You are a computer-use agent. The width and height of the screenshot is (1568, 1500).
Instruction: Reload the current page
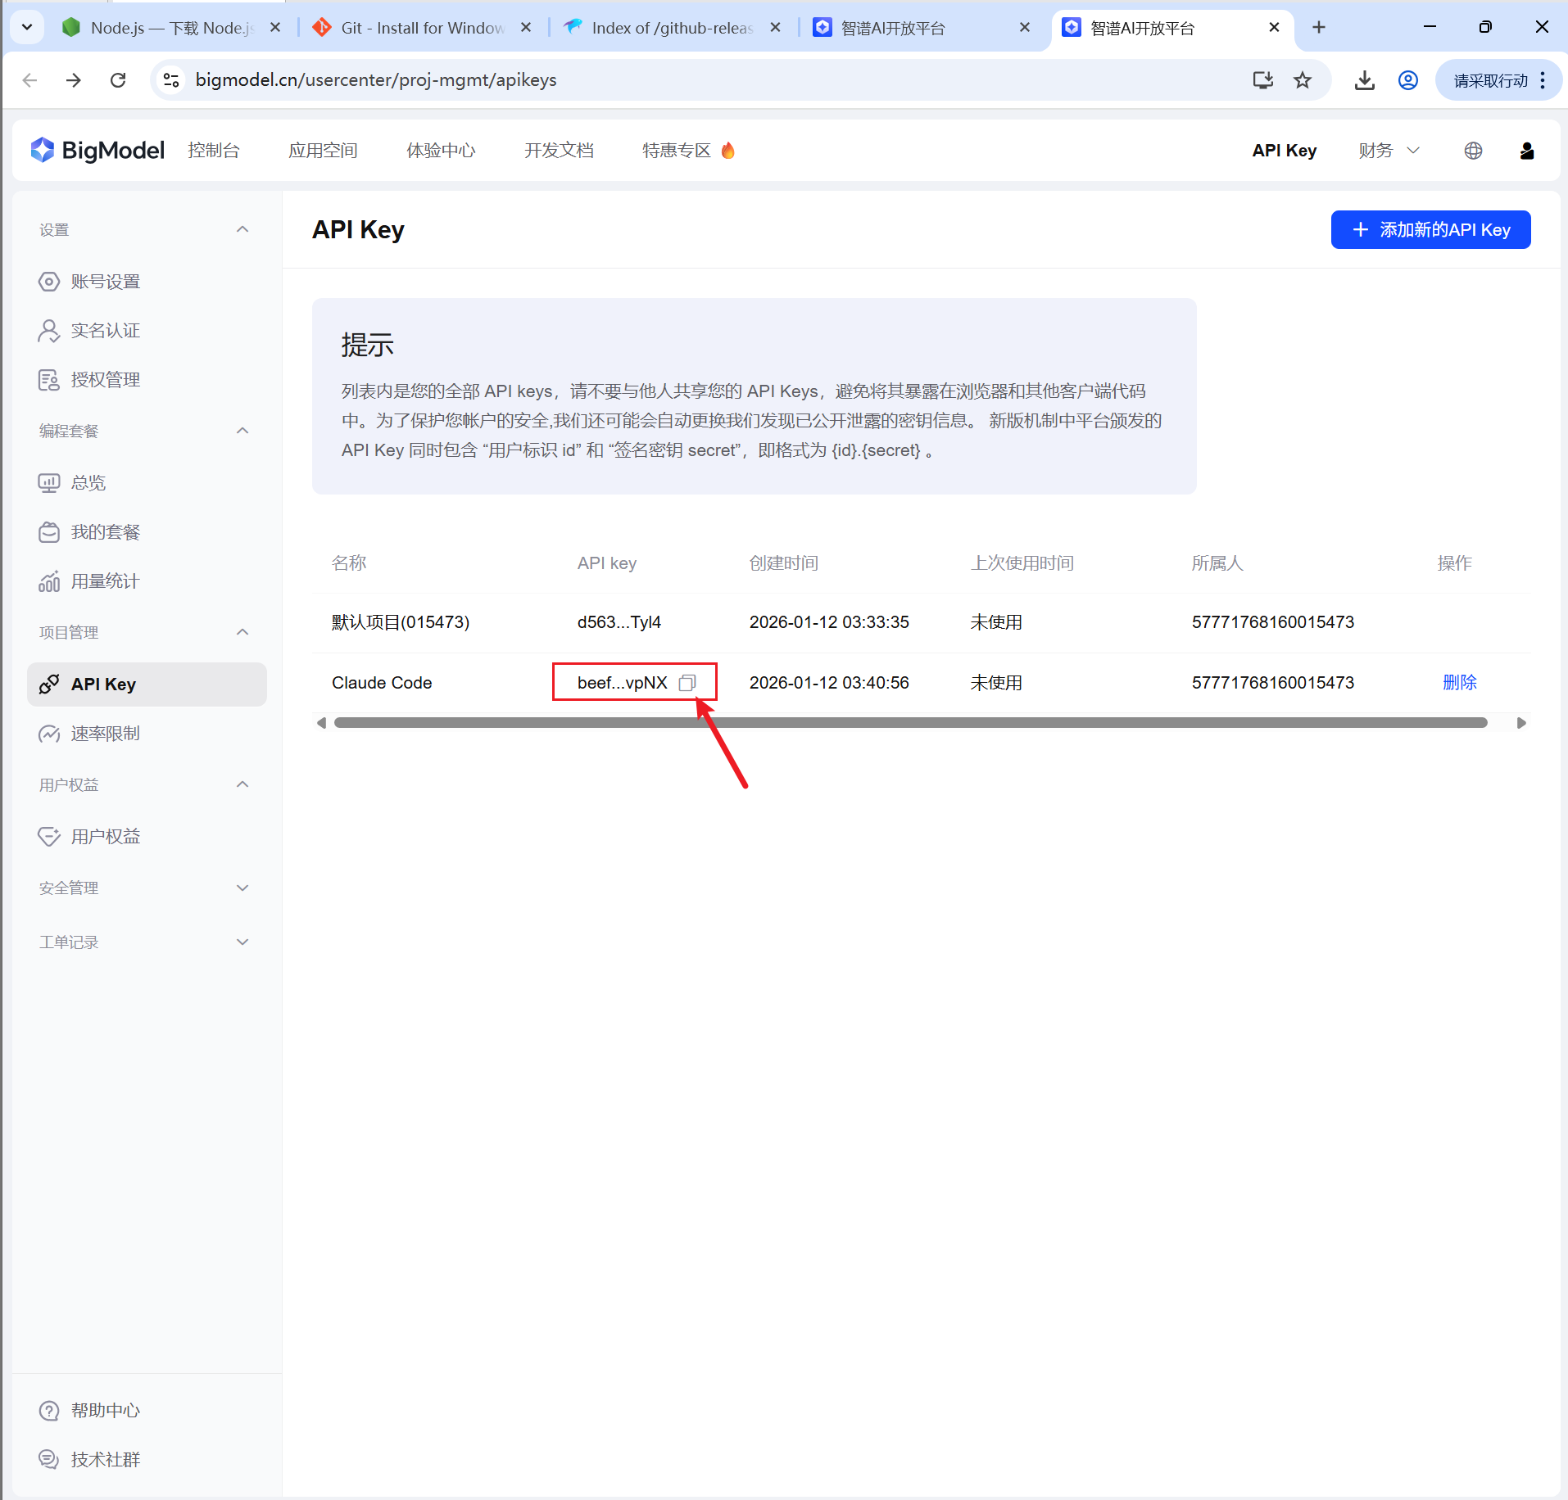[118, 80]
